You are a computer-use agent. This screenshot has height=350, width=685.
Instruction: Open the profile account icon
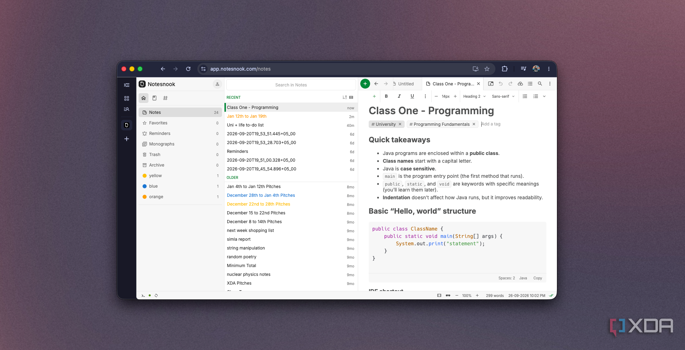(x=217, y=84)
